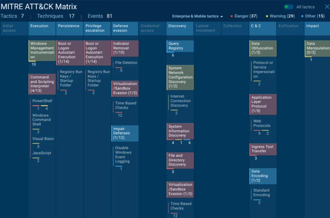Open the Ingress Tool Transfer card
Image resolution: width=330 pixels, height=218 pixels.
click(x=263, y=149)
